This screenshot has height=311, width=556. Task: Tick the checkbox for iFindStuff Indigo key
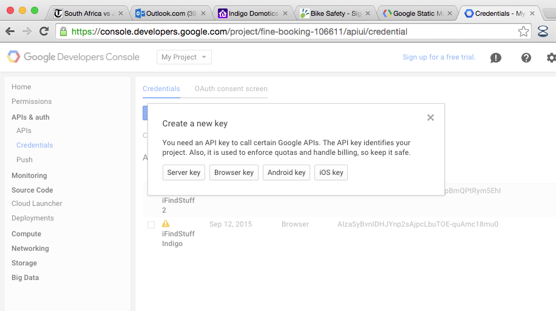click(x=151, y=224)
